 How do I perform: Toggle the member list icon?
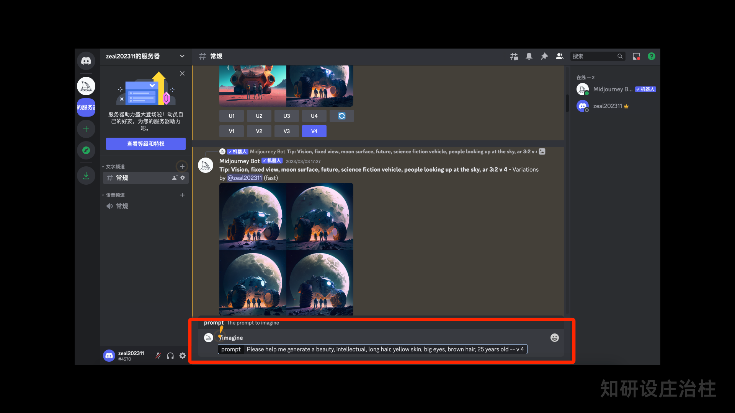click(x=559, y=56)
